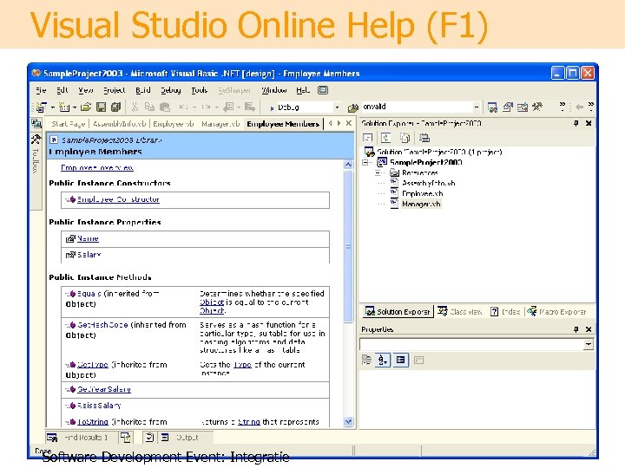Click the Navigate Backward icon
625x468 pixels.
[x=228, y=107]
